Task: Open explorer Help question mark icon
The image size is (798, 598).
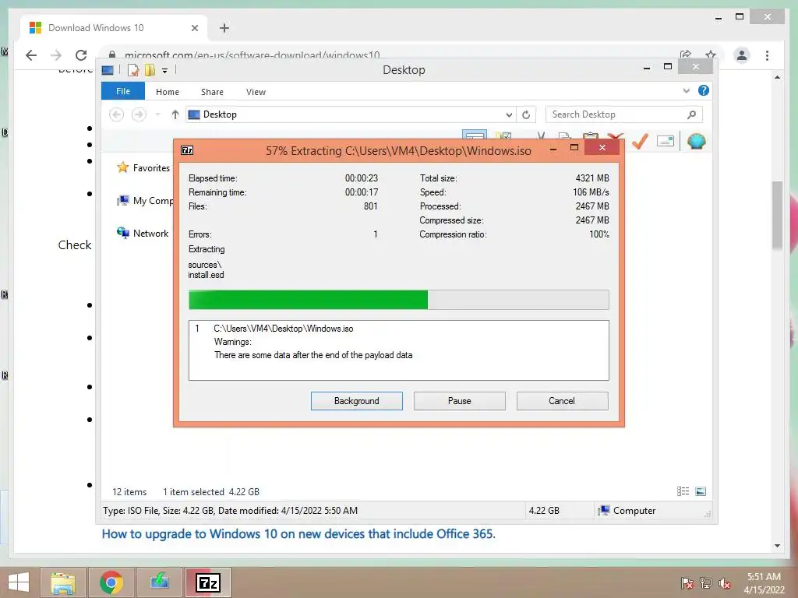Action: [704, 90]
